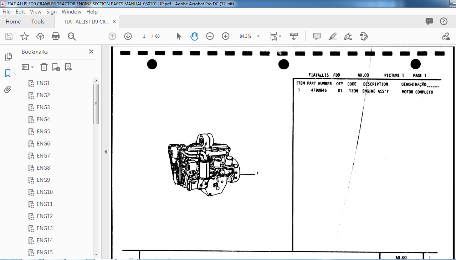Open Sign document tool

(348, 36)
